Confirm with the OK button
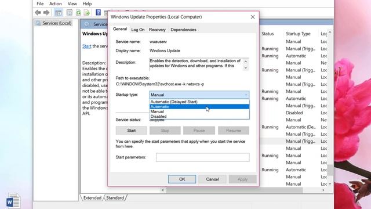 click(x=182, y=179)
